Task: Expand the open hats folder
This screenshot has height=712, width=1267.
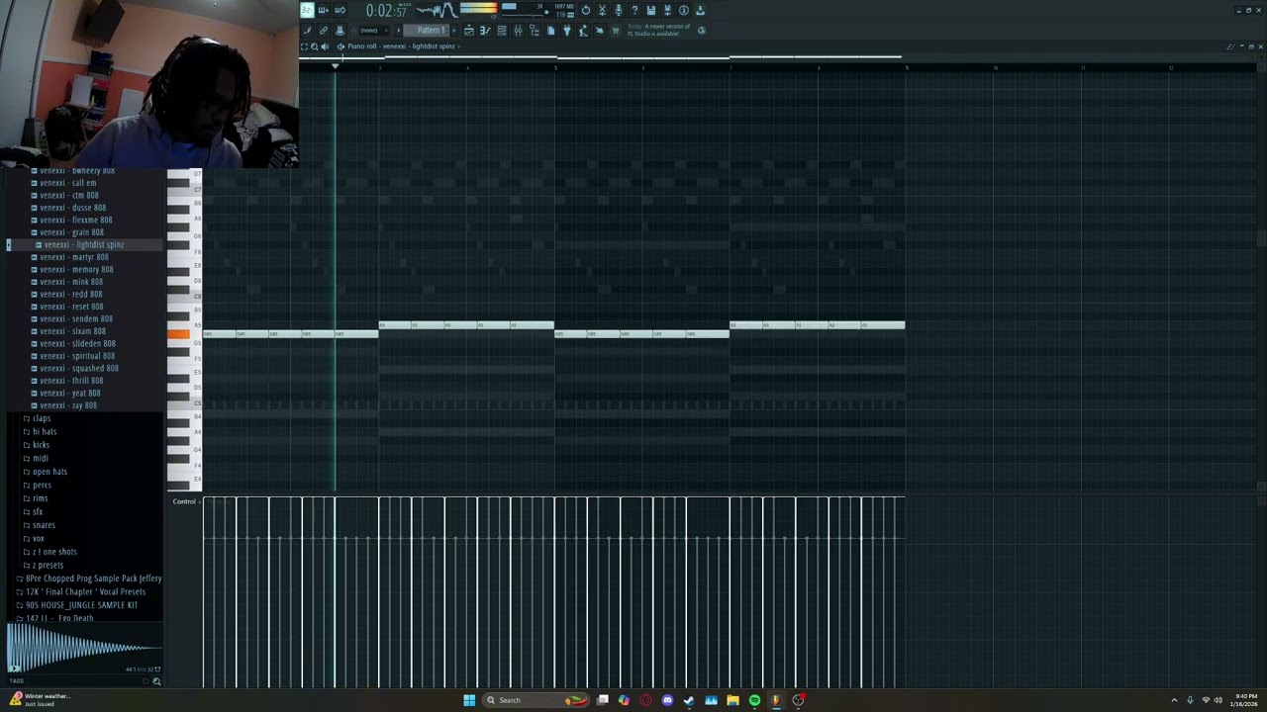Action: tap(49, 472)
